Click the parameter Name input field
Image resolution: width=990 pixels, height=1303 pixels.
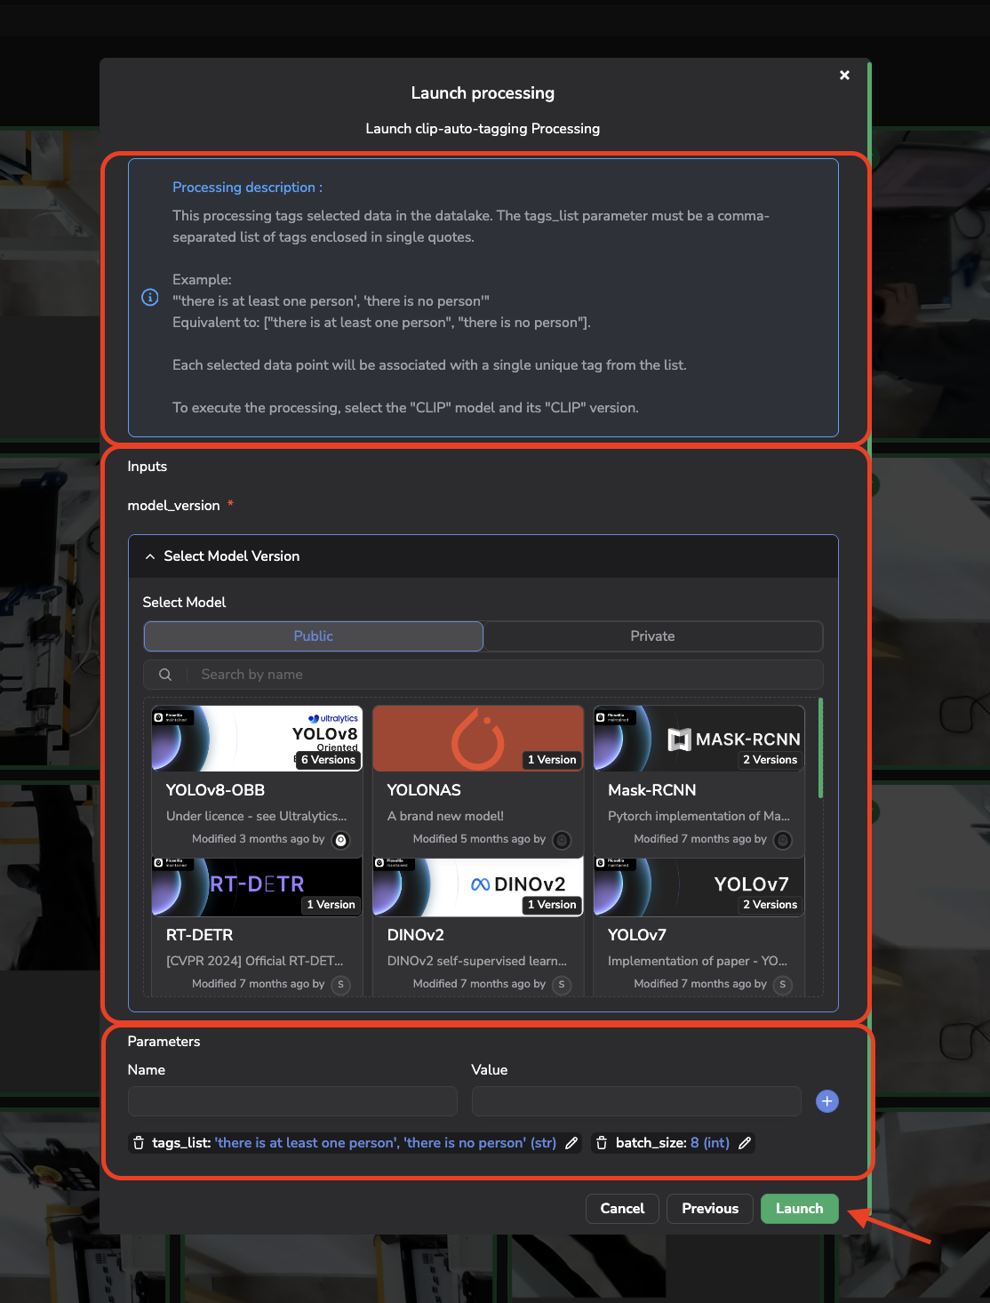pos(292,1101)
